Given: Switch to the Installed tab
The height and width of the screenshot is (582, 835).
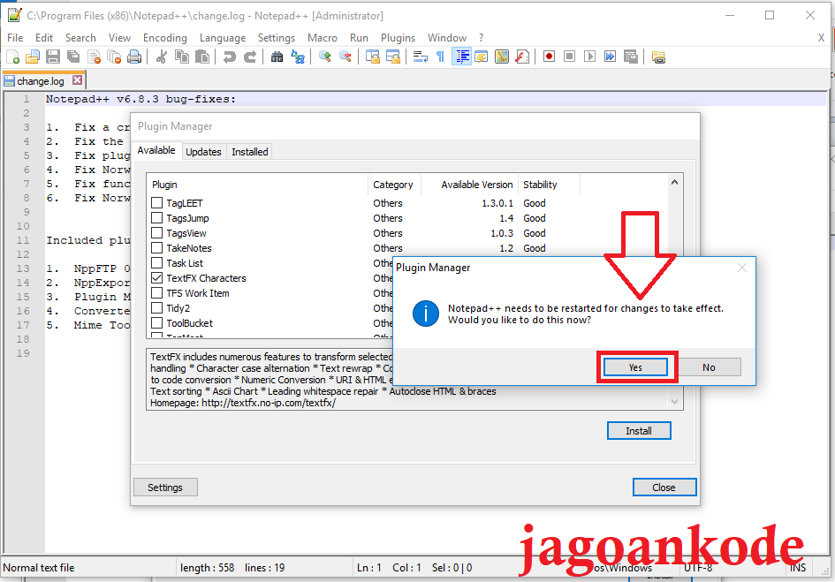Looking at the screenshot, I should (250, 152).
